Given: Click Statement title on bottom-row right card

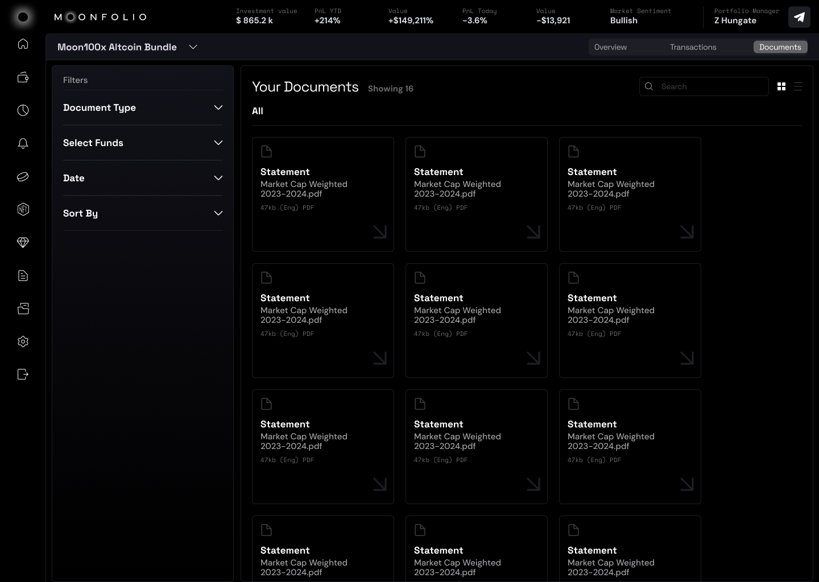Looking at the screenshot, I should point(592,550).
